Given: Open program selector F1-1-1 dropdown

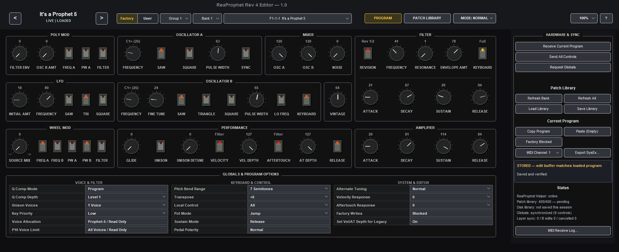Looking at the screenshot, I should tap(288, 18).
